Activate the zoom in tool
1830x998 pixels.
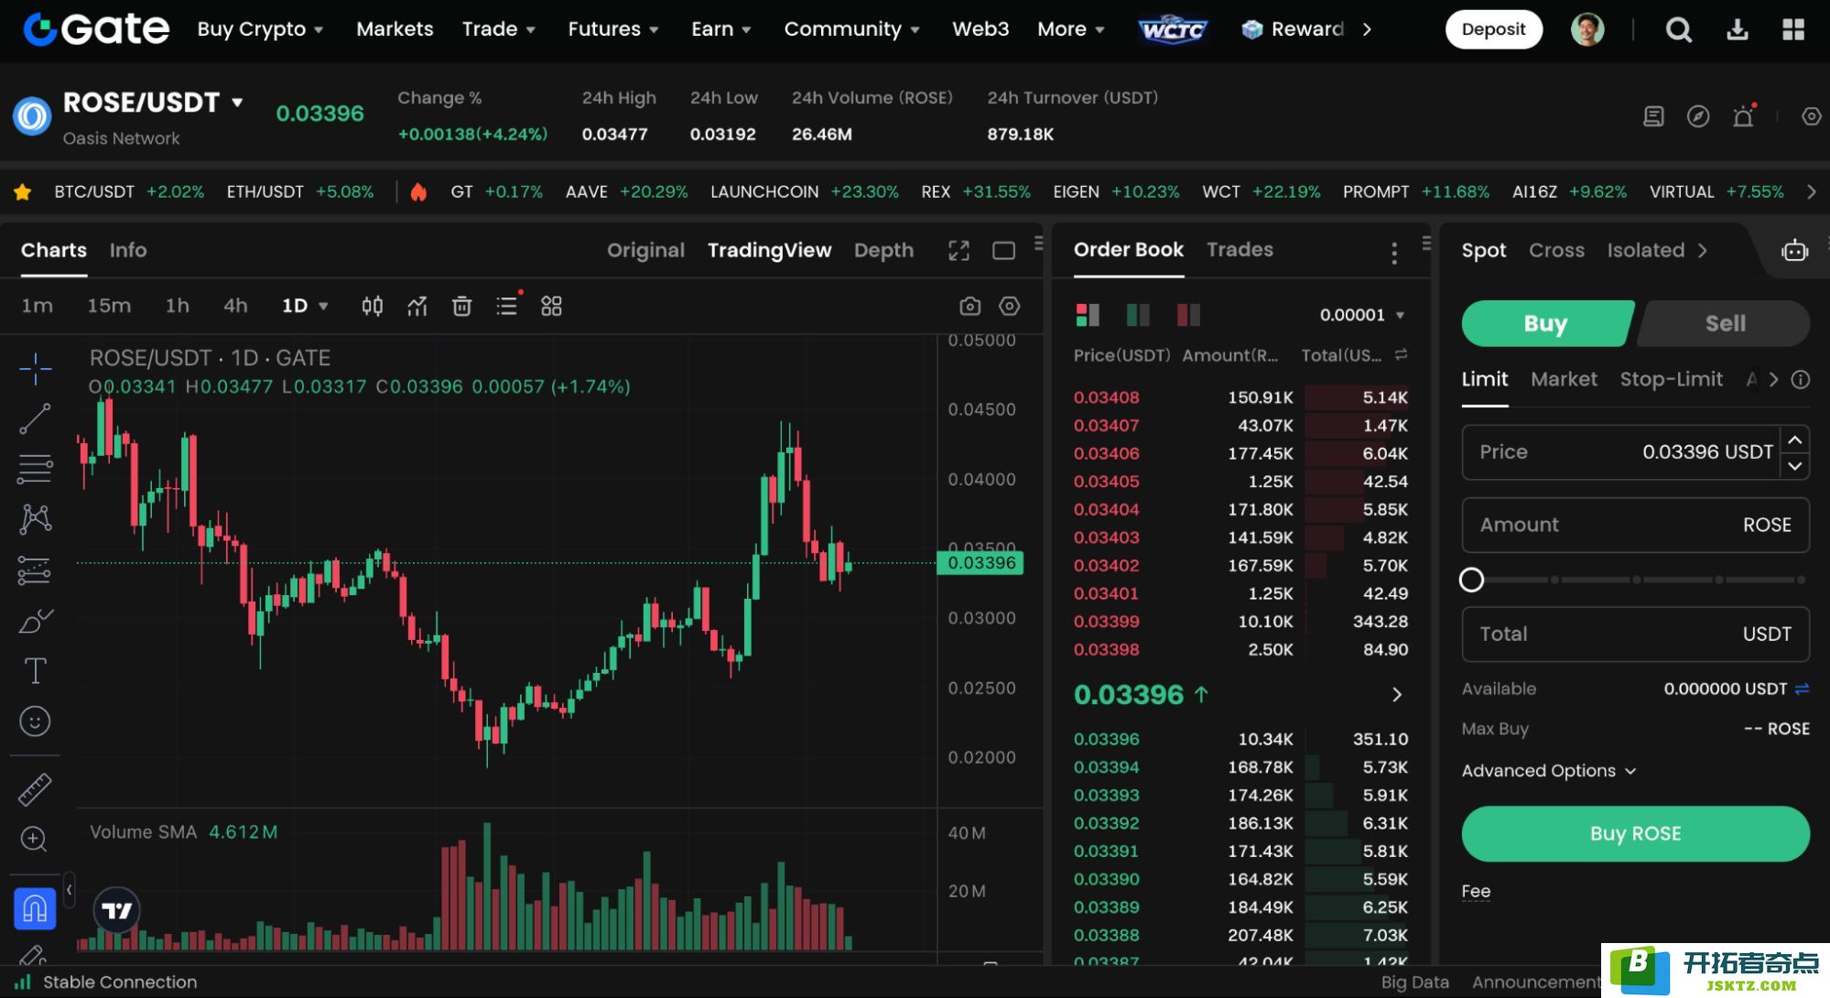tap(34, 839)
